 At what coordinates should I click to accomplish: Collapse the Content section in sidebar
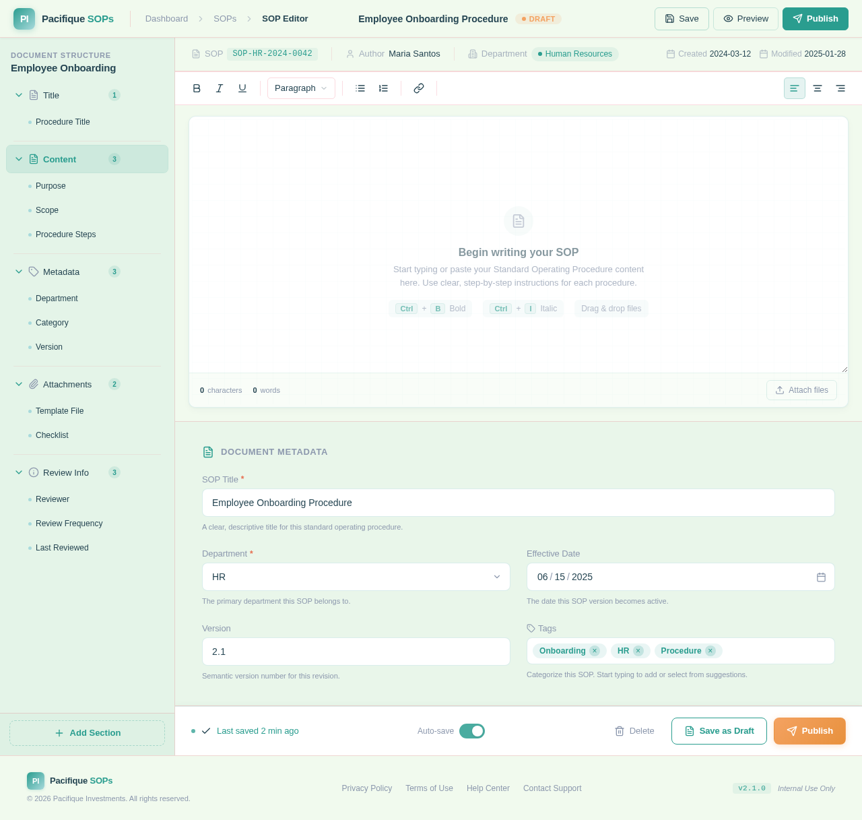coord(19,159)
